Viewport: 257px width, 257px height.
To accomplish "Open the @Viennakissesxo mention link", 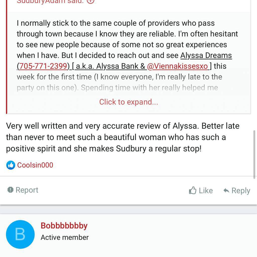I will point(177,66).
